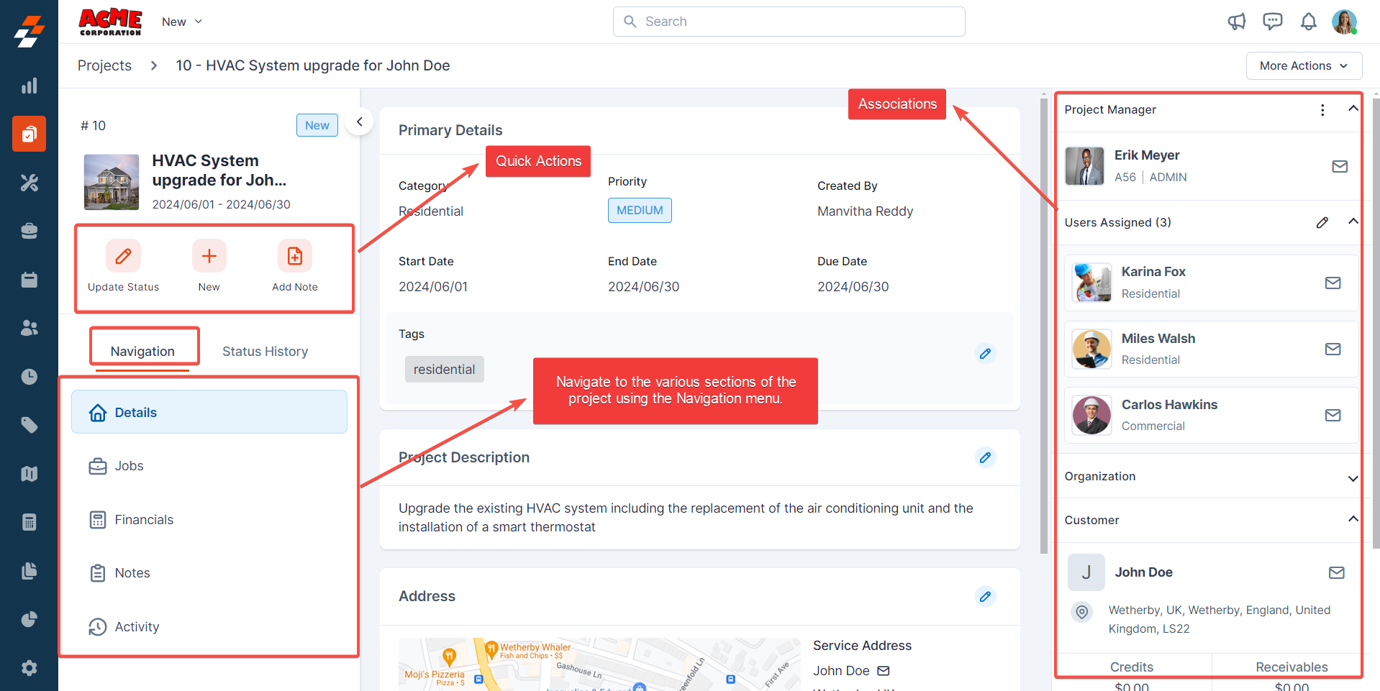The image size is (1380, 691).
Task: Open the Jobs navigation item
Action: [129, 466]
